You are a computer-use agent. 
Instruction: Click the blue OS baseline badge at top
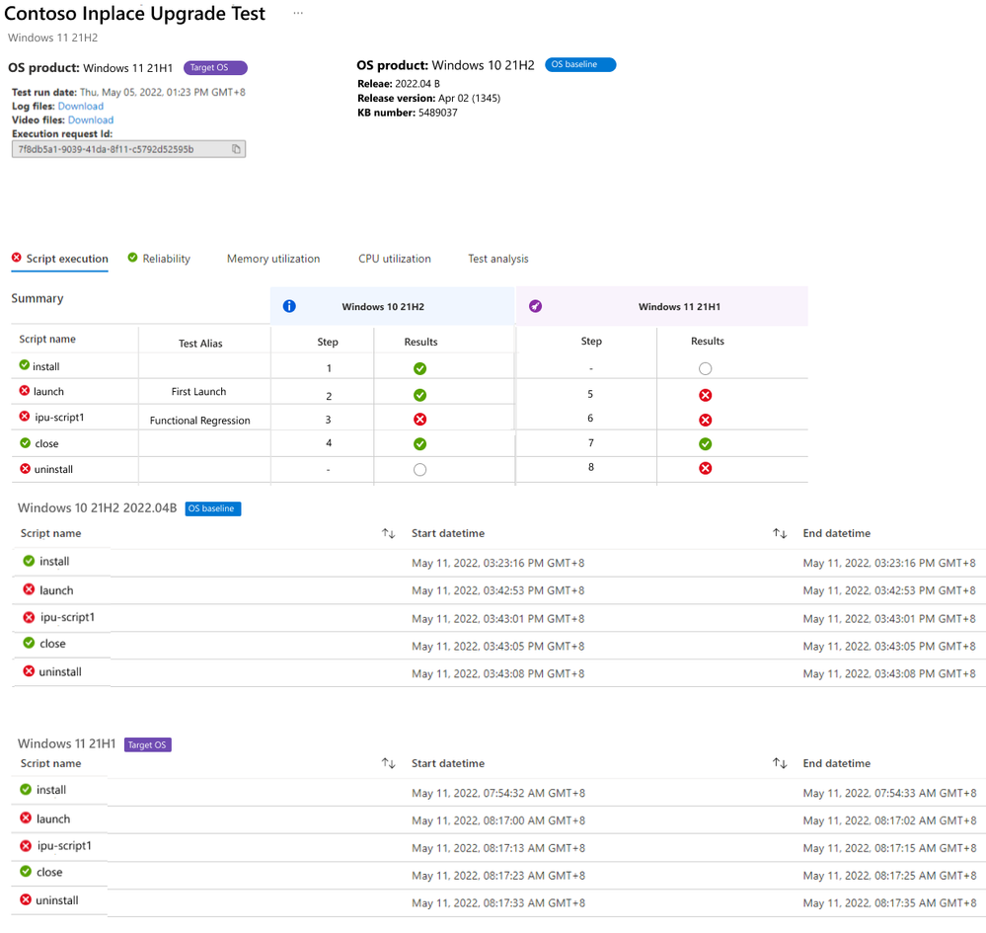579,65
